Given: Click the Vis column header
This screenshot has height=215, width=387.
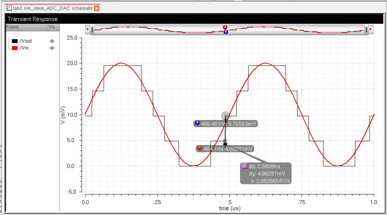Looking at the screenshot, I should point(52,27).
